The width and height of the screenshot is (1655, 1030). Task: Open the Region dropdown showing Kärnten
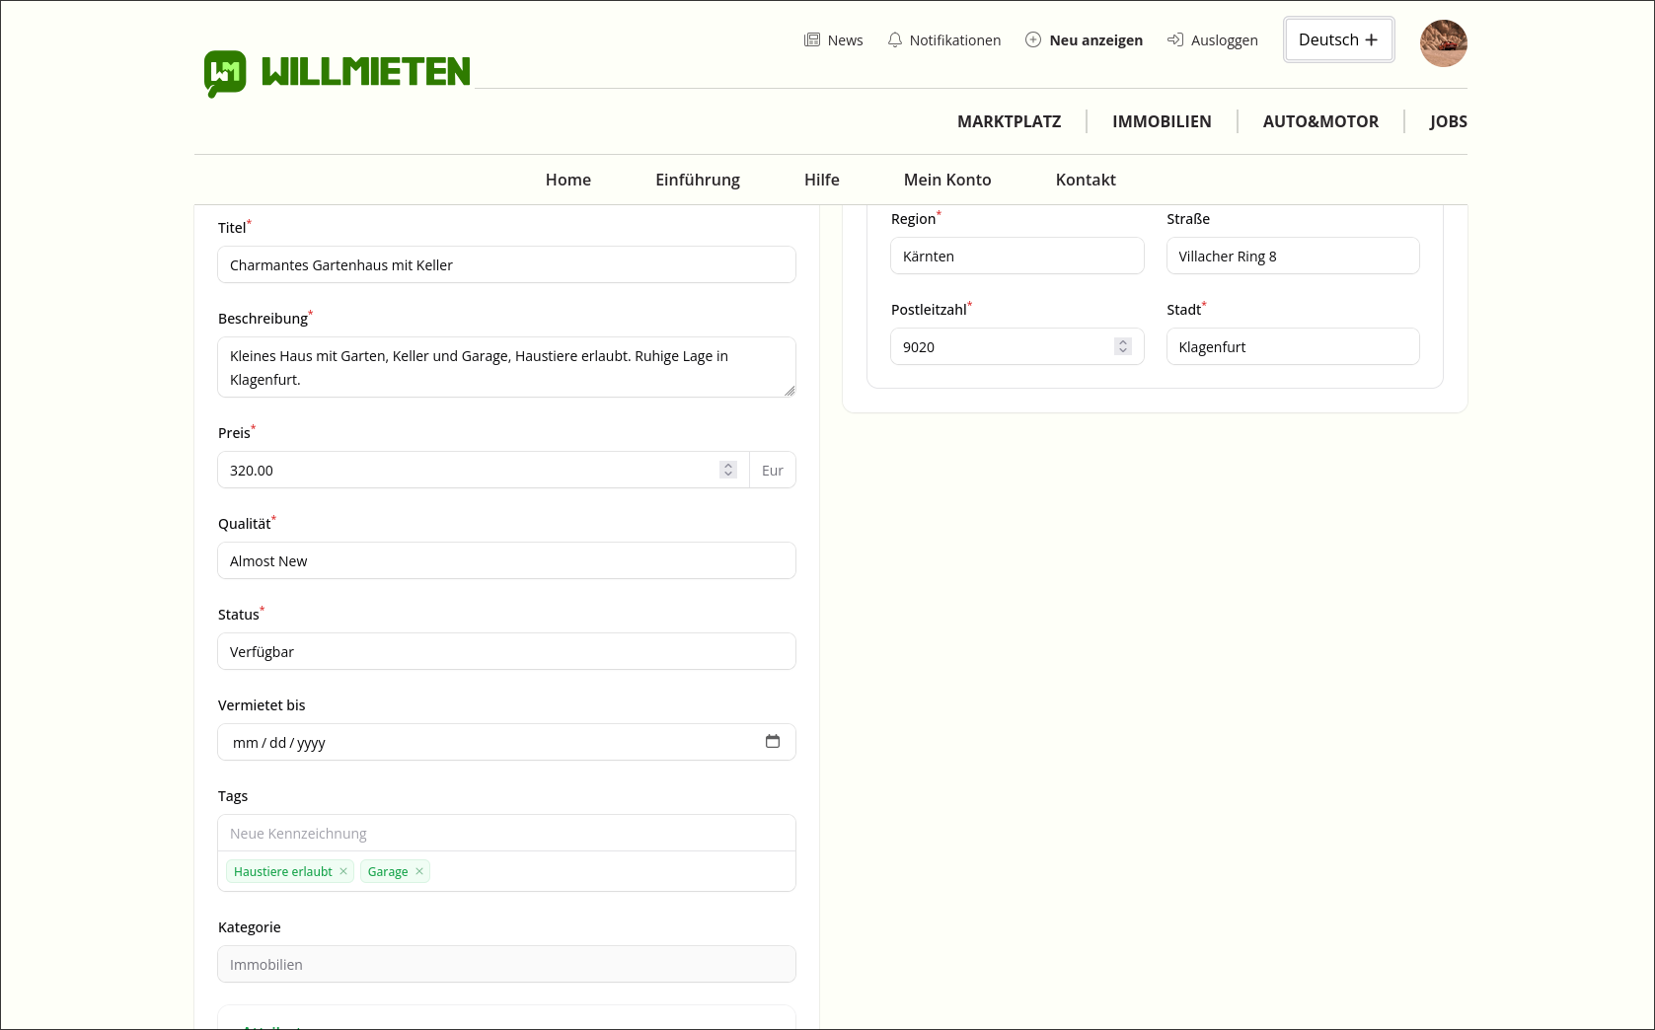tap(1016, 257)
